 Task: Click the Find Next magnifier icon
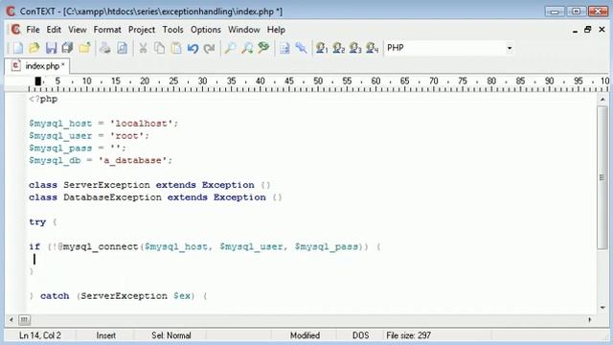tap(247, 48)
